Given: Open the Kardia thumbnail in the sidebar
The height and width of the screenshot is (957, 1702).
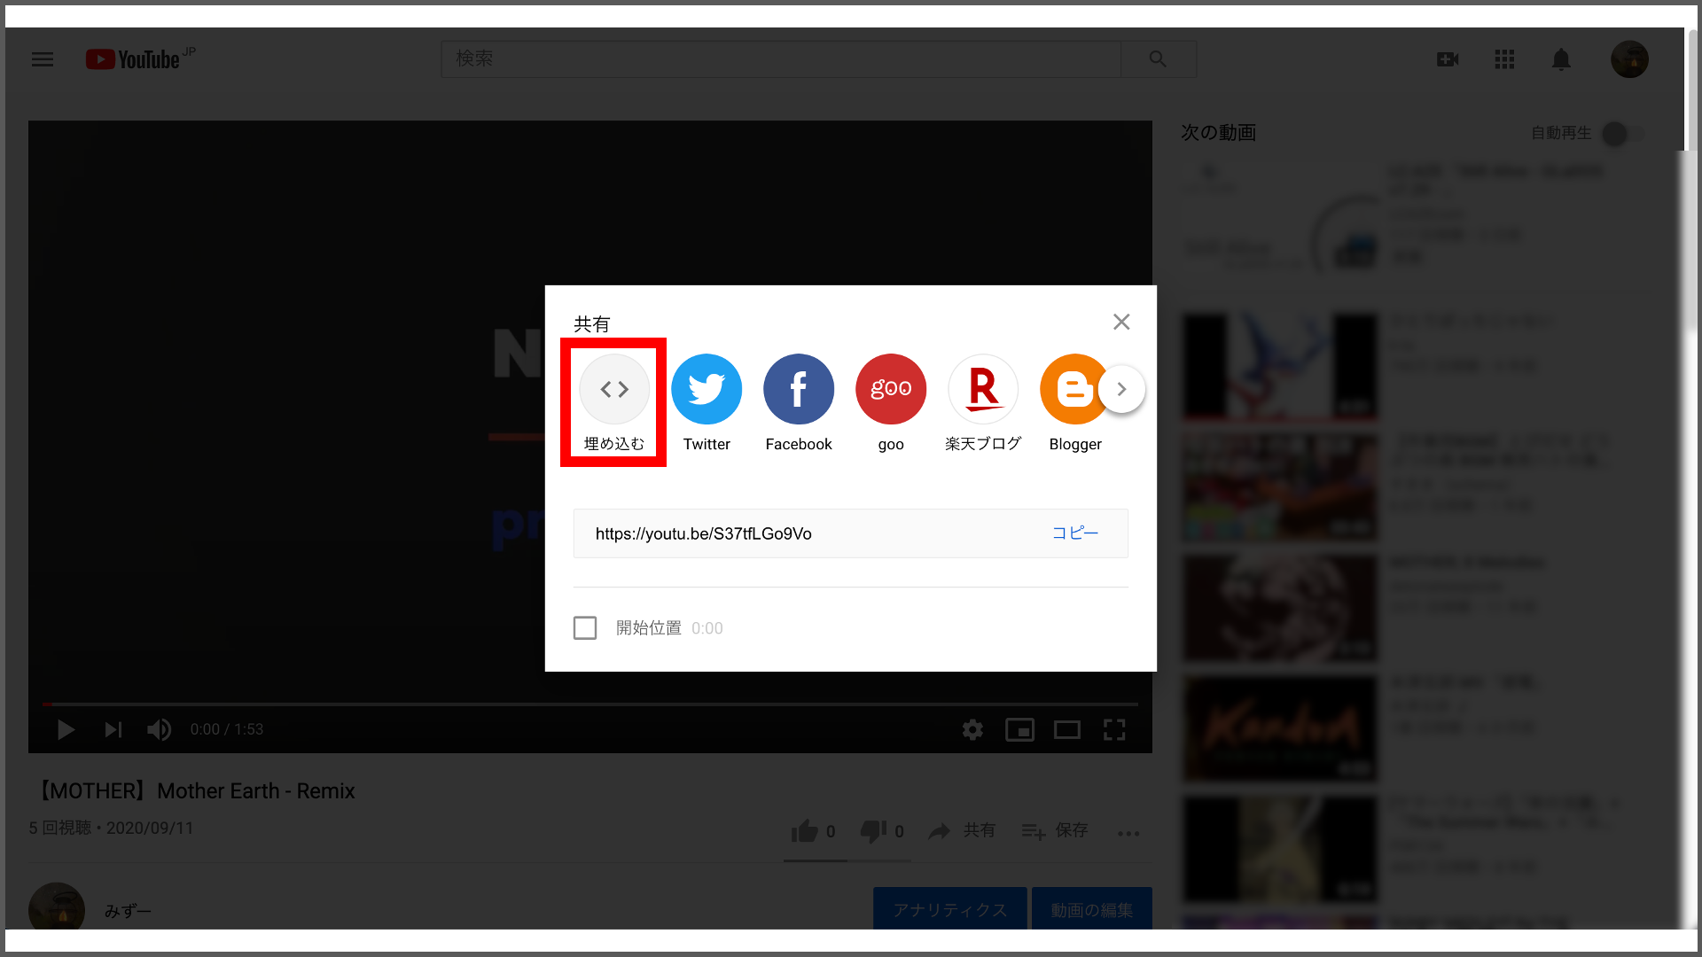Looking at the screenshot, I should [1280, 729].
